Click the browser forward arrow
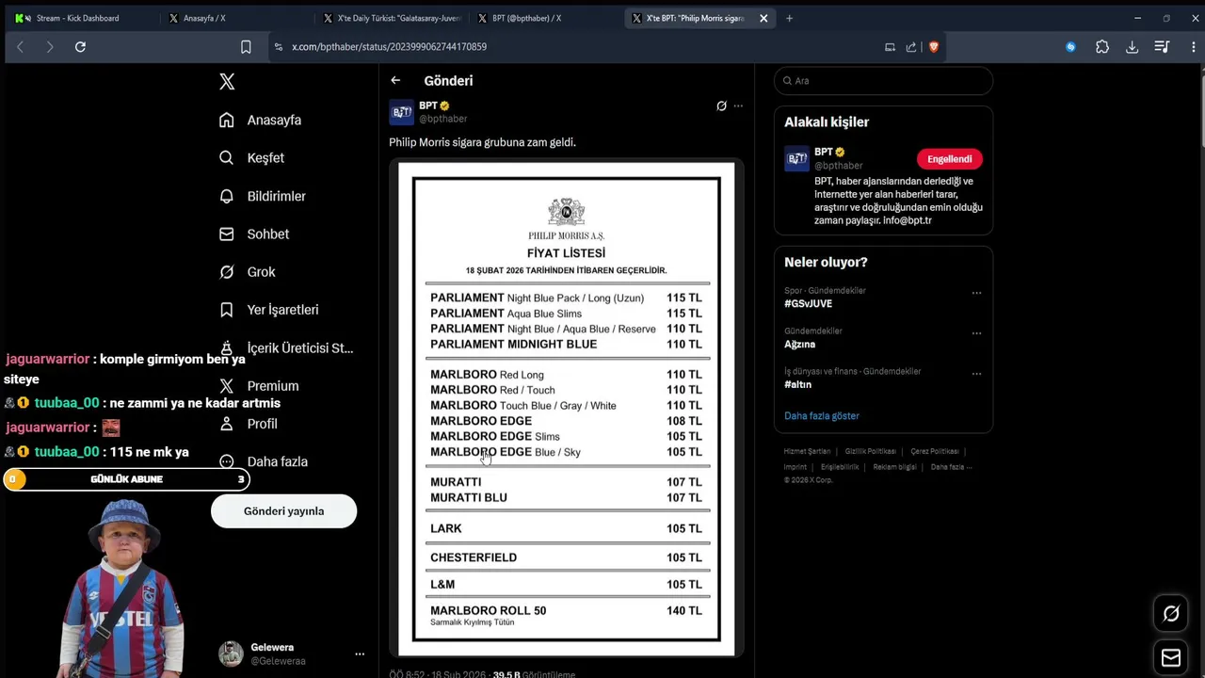This screenshot has width=1205, height=678. 50,47
